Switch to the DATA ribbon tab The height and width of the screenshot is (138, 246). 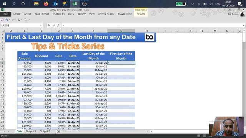pyautogui.click(x=71, y=14)
